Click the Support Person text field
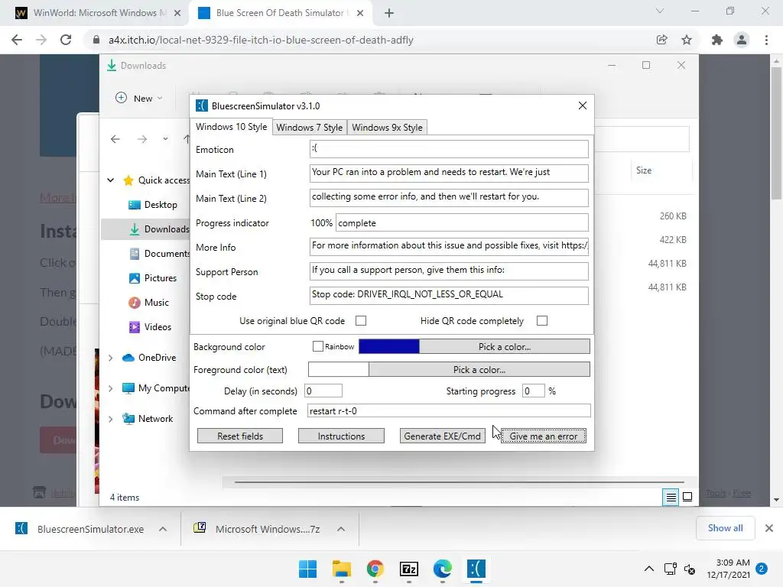Viewport: 783px width, 587px height. click(x=449, y=271)
